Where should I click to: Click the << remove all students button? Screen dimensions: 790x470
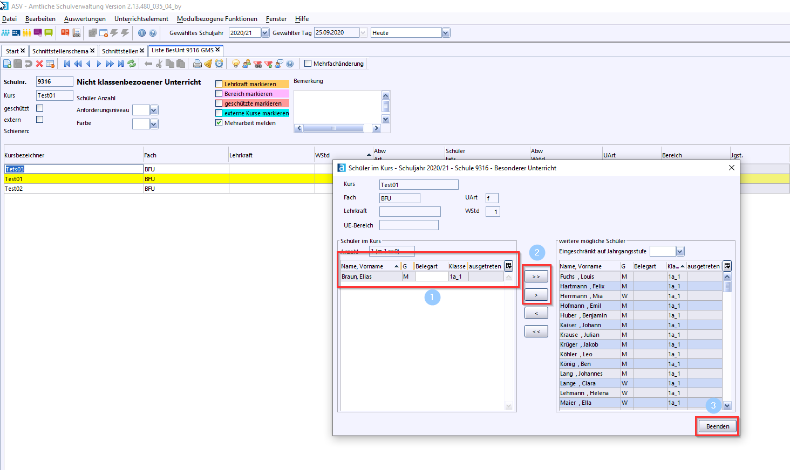coord(536,331)
